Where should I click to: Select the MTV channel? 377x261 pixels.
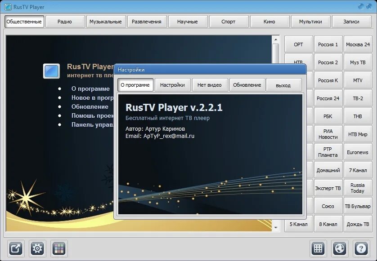click(358, 80)
